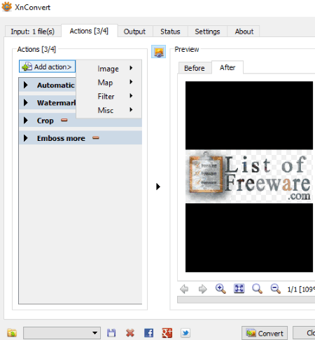The width and height of the screenshot is (315, 340).
Task: Click the XnConvert app logo in title bar
Action: coord(7,7)
